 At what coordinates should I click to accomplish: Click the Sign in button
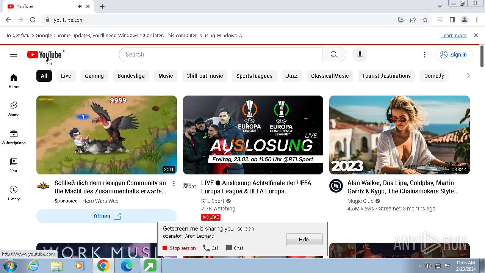(x=454, y=55)
